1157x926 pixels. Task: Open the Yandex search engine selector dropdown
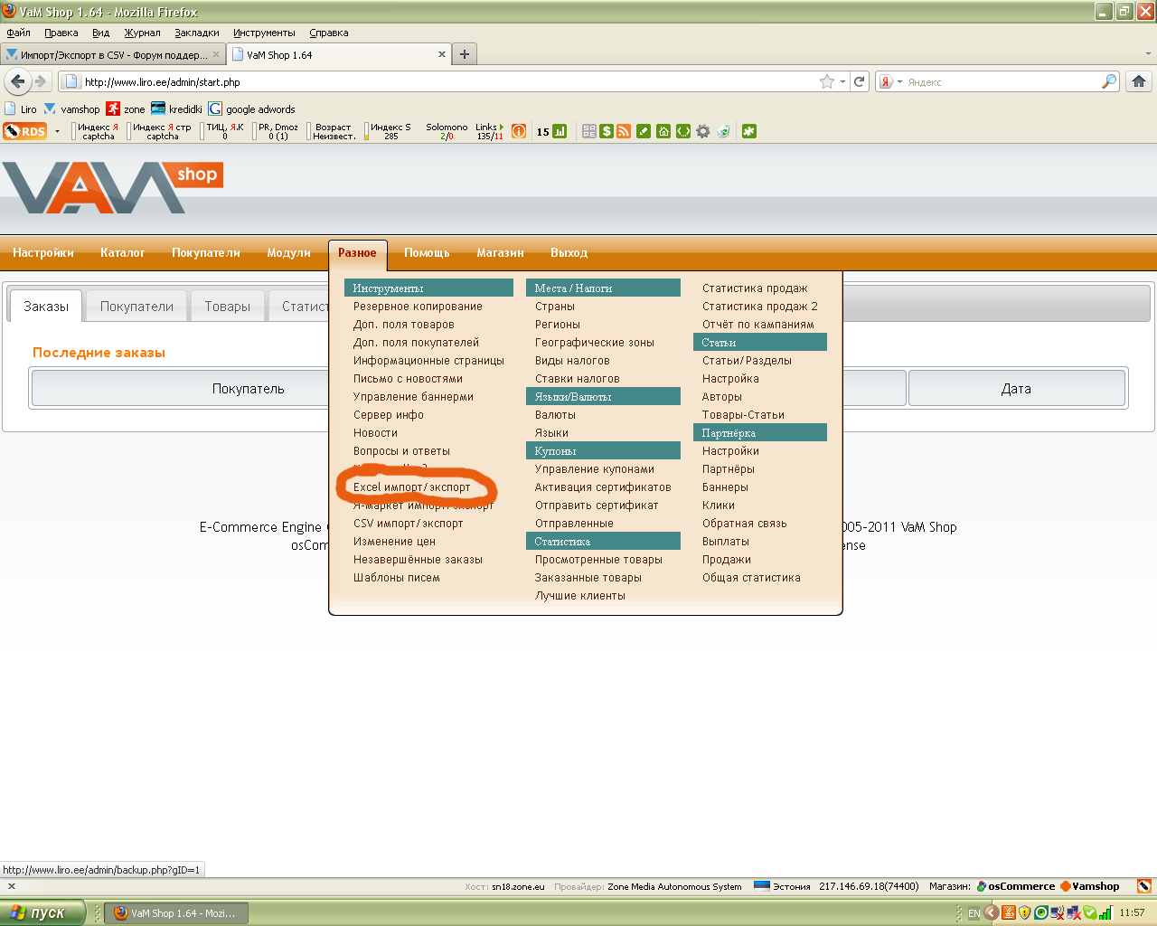coord(891,81)
